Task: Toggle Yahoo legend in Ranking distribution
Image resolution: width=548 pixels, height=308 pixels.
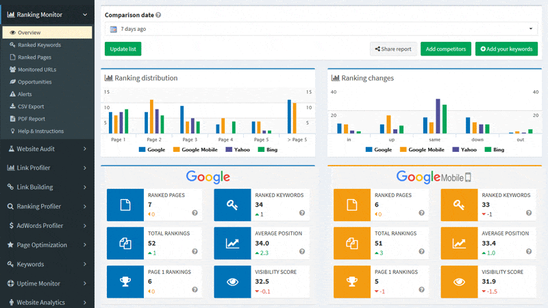Action: 238,149
